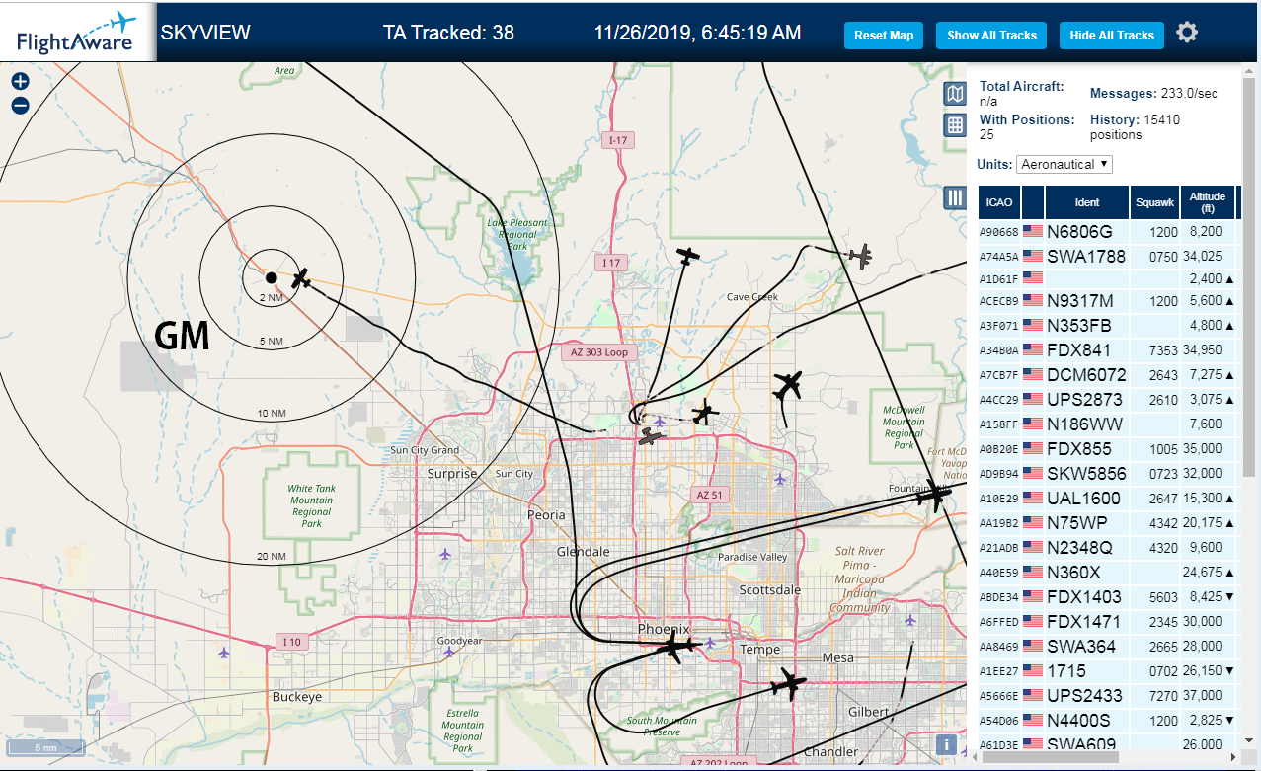Open the Units dropdown
The image size is (1261, 771).
point(1064,164)
